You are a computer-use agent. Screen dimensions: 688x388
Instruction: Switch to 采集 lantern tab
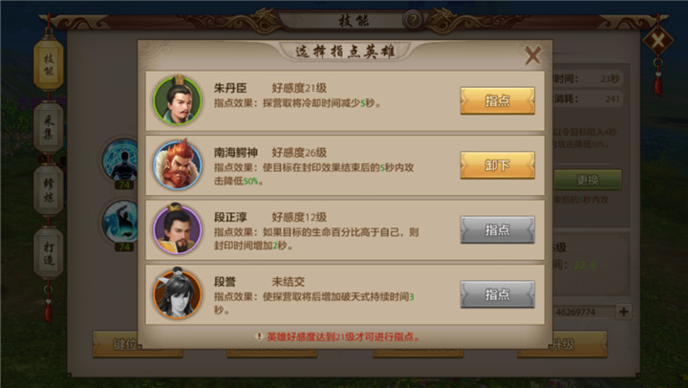(x=49, y=127)
